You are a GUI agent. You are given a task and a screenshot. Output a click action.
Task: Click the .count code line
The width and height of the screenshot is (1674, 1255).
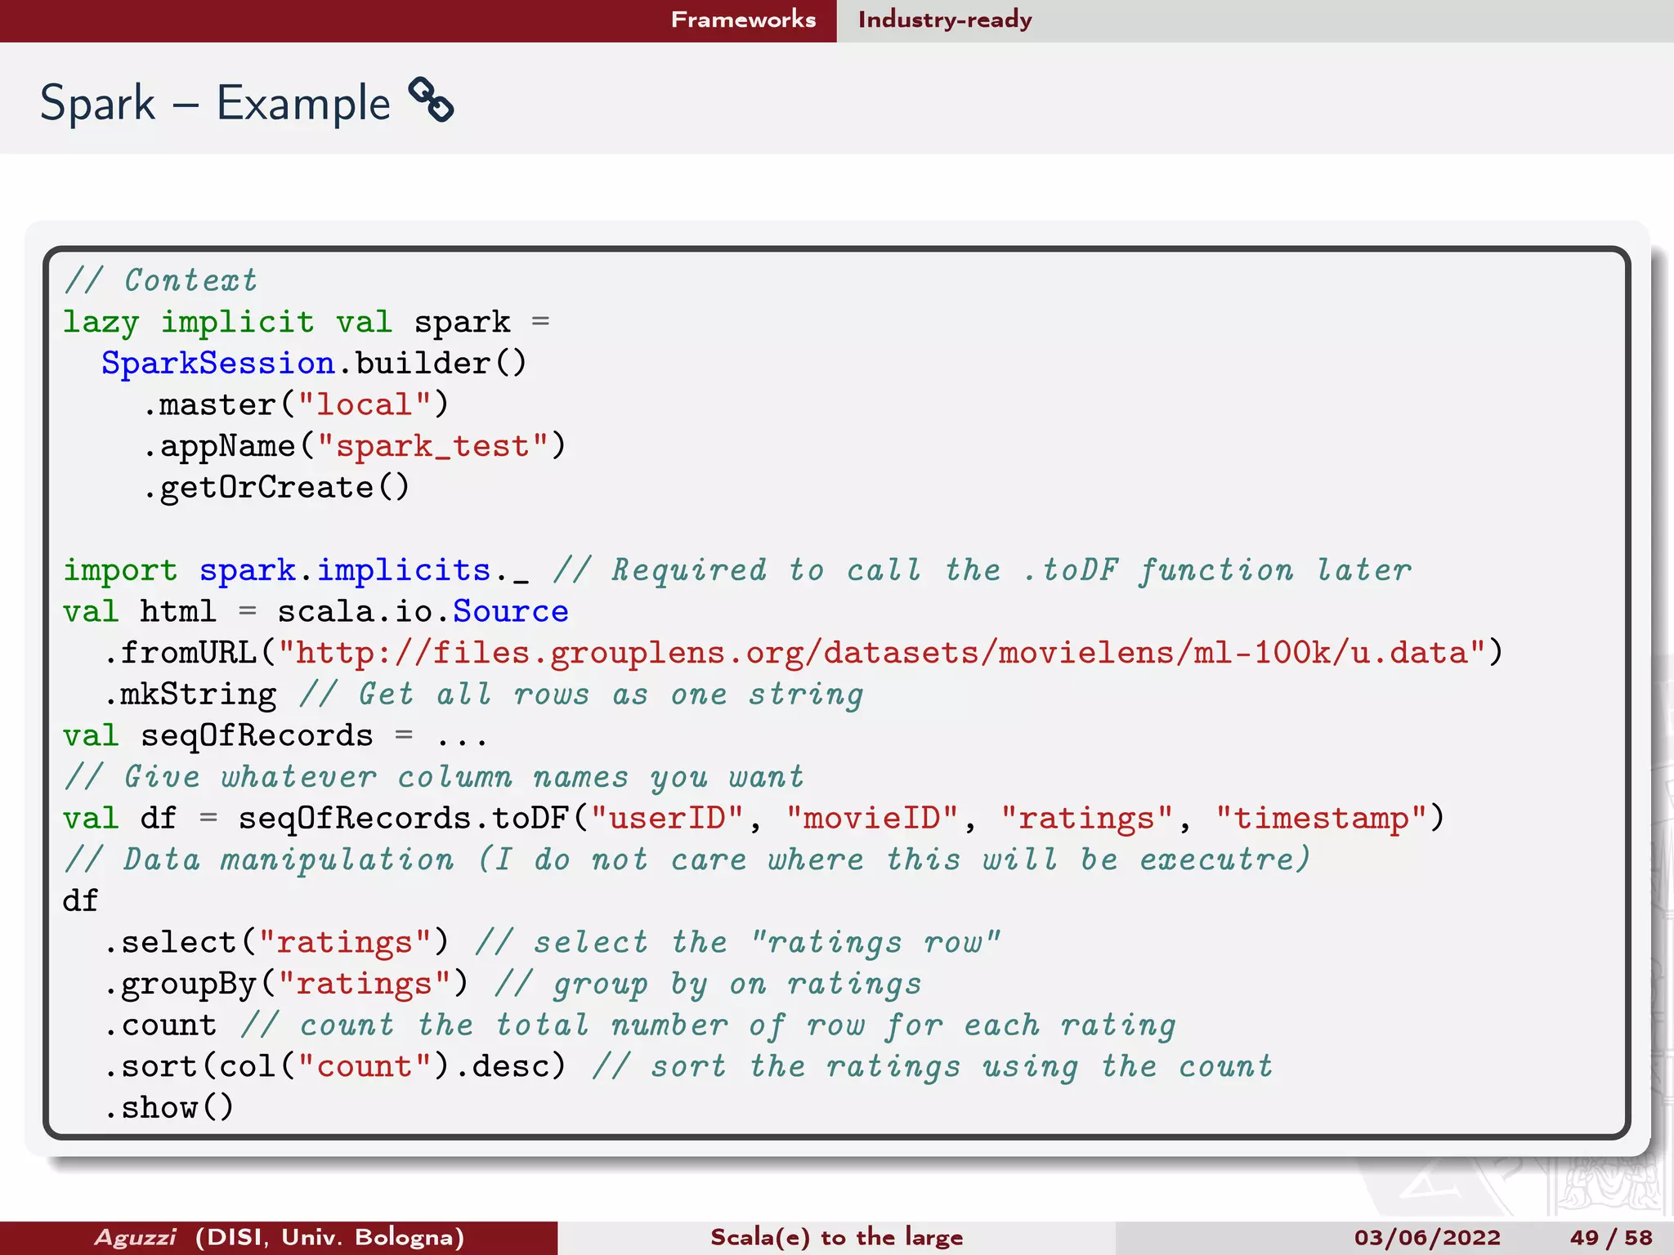point(160,1025)
